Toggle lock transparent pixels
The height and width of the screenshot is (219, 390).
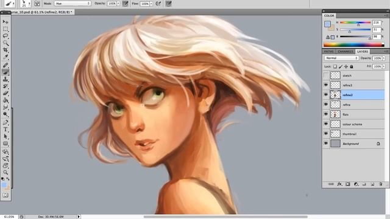pyautogui.click(x=335, y=66)
